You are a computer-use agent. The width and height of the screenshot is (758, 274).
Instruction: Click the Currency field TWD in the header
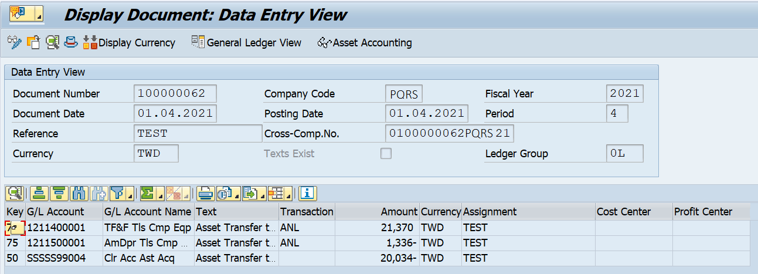pos(157,153)
